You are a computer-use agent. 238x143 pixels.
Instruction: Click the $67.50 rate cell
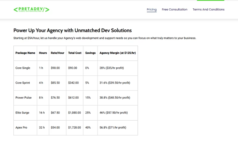[x=55, y=113]
